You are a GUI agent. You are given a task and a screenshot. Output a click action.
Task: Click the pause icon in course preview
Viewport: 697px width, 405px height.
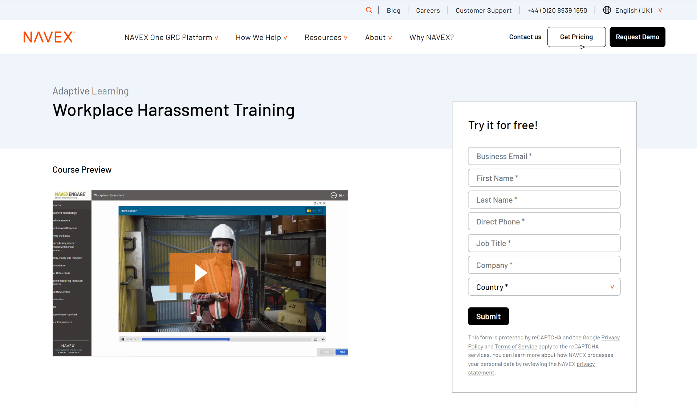[x=123, y=339]
